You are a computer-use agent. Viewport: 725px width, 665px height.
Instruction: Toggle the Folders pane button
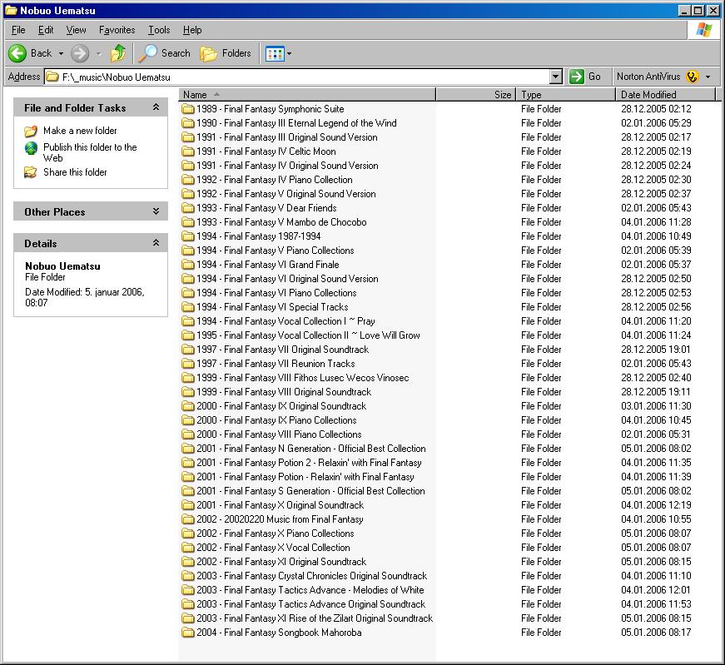coord(226,53)
